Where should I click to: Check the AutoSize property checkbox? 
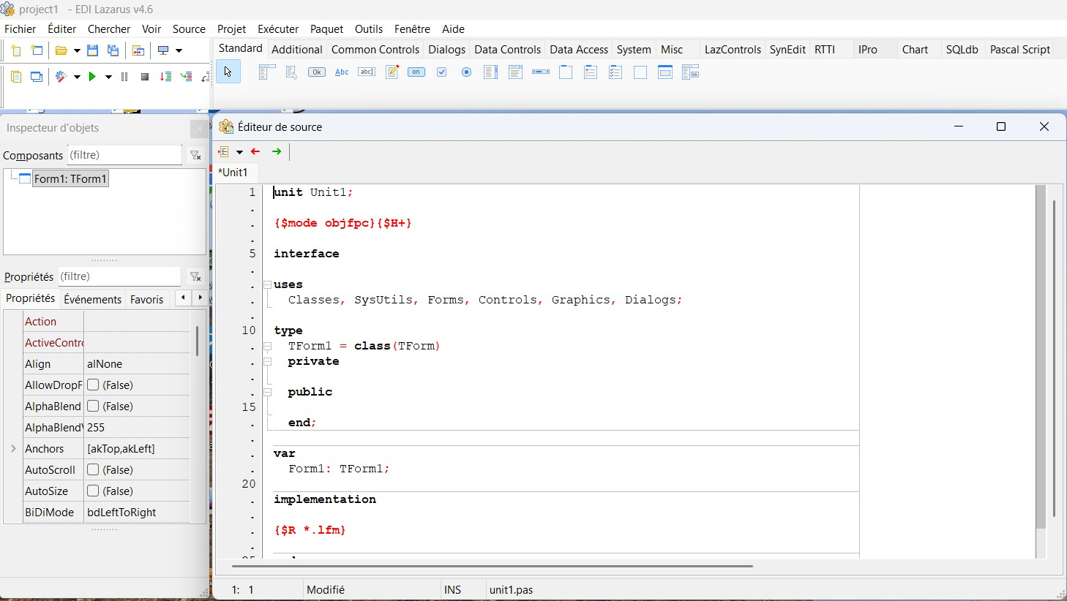click(x=93, y=491)
